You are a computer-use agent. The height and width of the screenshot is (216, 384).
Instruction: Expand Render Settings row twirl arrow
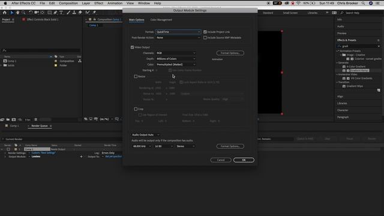click(x=5, y=153)
